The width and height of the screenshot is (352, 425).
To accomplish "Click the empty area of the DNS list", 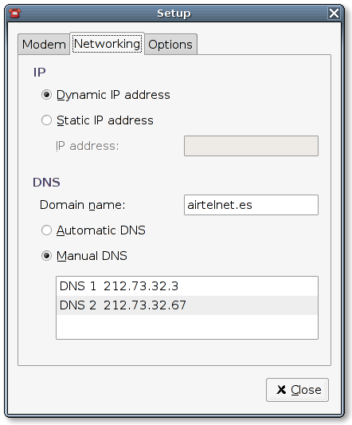I will click(187, 327).
